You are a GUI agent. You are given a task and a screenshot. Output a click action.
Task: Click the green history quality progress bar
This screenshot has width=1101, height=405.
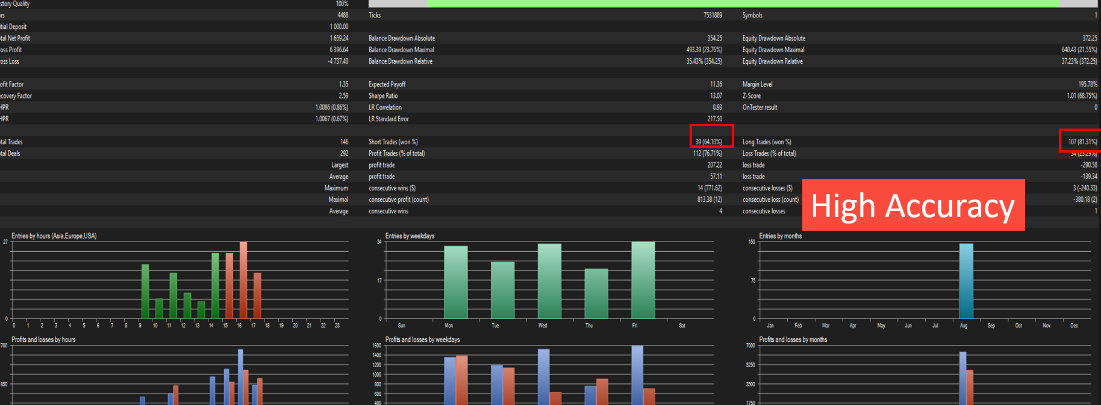[x=743, y=4]
